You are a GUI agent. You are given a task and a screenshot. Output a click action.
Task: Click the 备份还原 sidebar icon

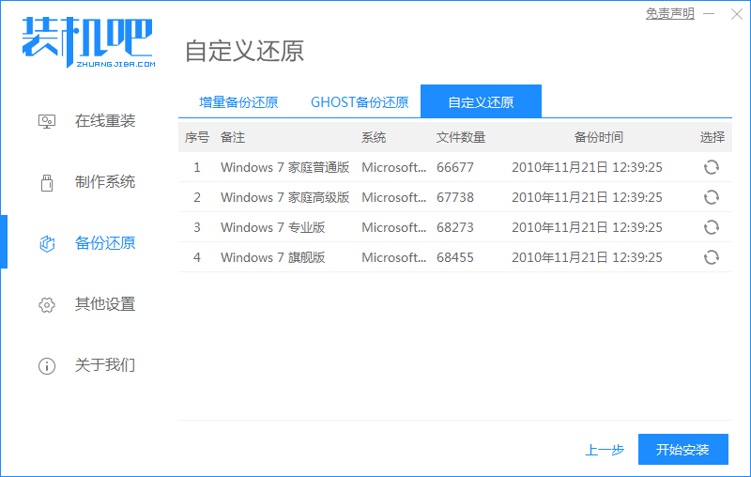(x=46, y=243)
